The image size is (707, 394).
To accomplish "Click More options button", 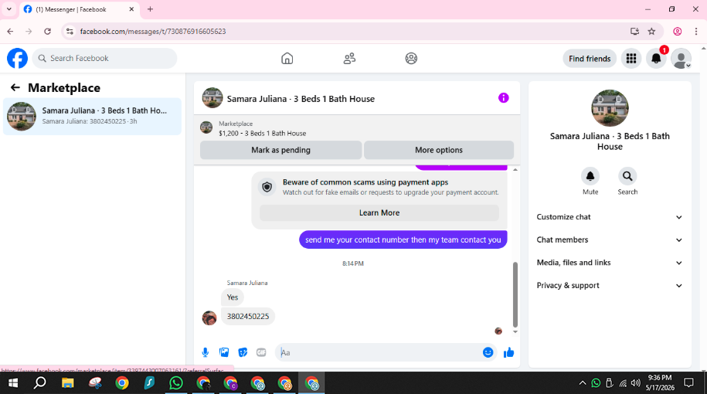I will (439, 150).
